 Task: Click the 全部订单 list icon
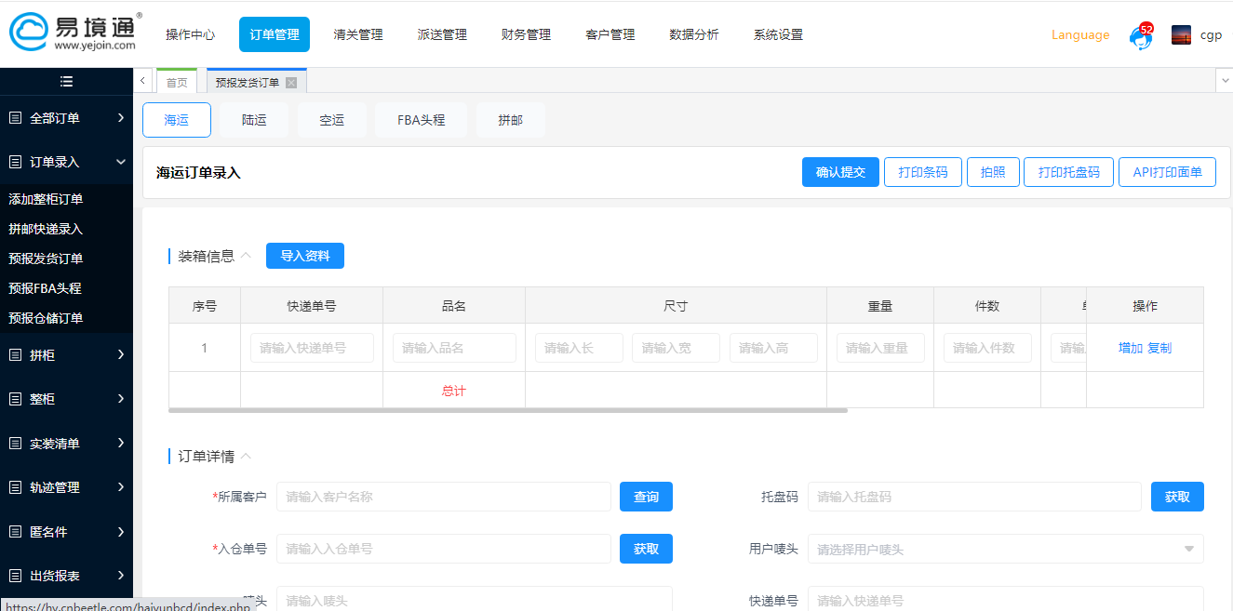tap(15, 118)
